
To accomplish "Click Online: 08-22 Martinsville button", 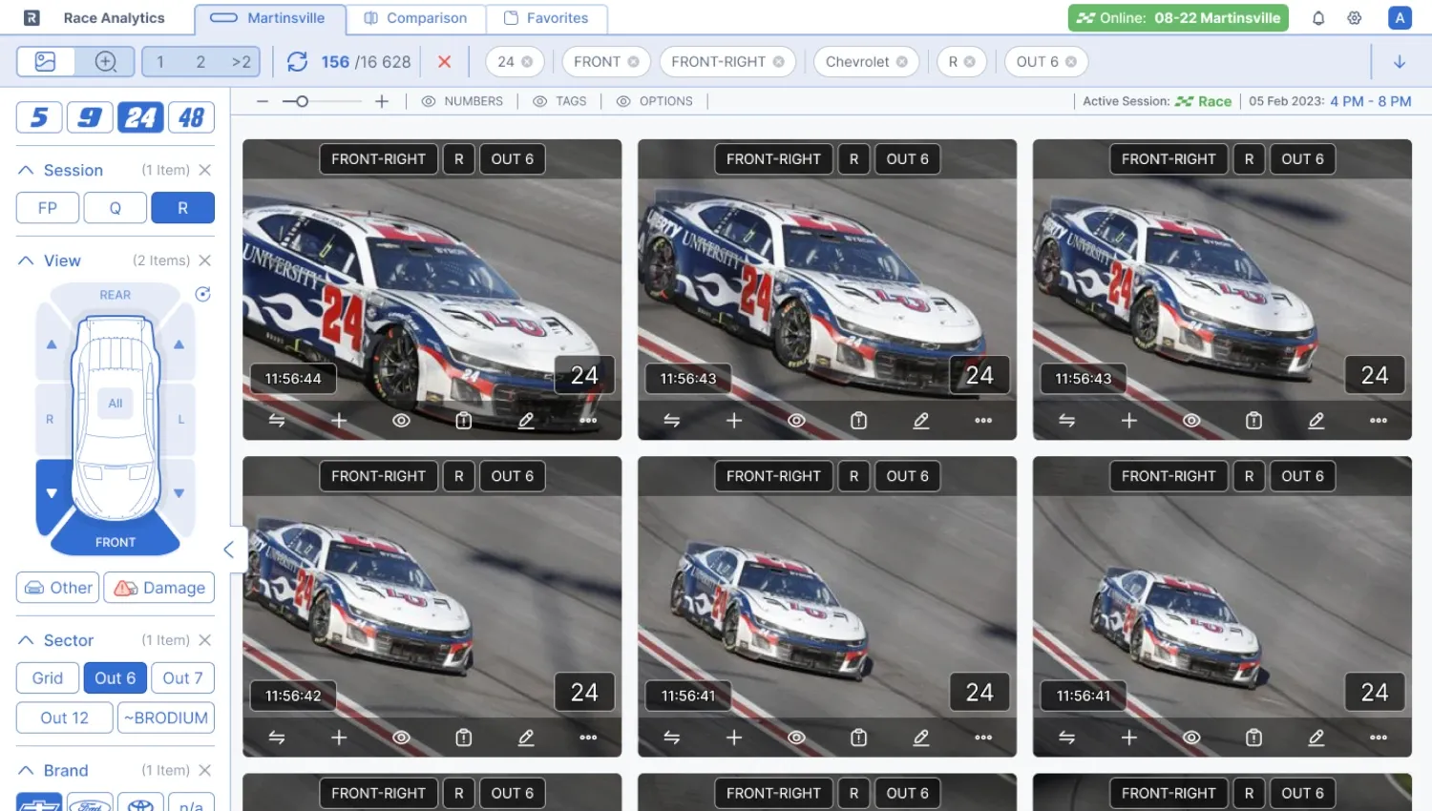I will [1178, 18].
